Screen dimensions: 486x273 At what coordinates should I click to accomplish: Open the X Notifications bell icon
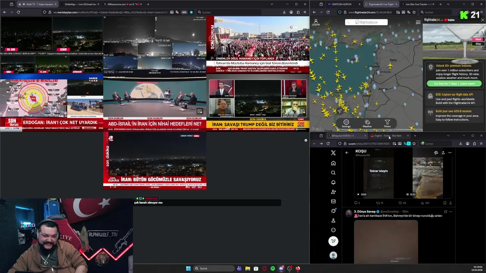[x=333, y=182]
